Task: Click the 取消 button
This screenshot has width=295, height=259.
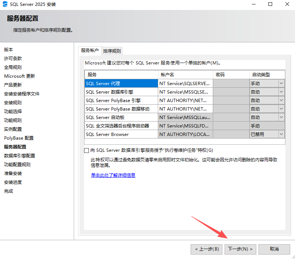Action: point(274,249)
